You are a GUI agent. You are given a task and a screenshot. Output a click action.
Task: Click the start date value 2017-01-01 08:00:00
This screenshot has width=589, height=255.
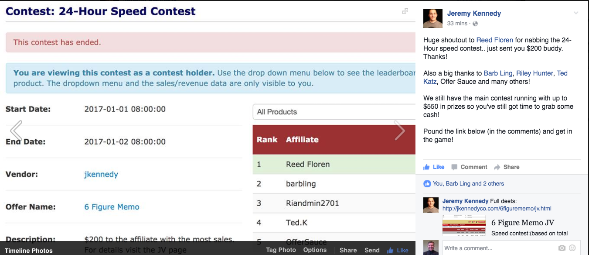pos(125,109)
